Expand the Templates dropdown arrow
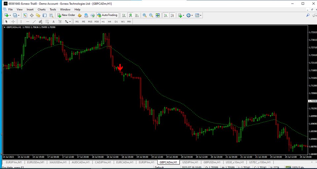317x169 pixels. (x=200, y=15)
